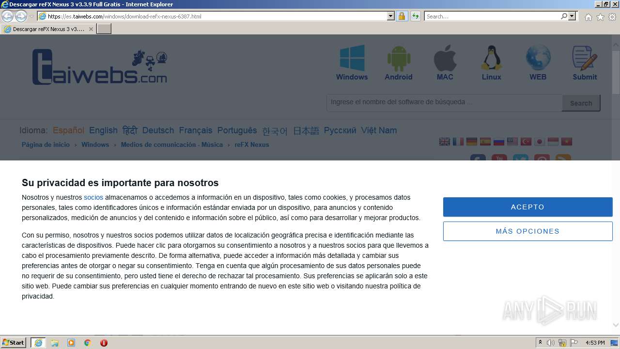Select the Japan flag

pos(540,142)
